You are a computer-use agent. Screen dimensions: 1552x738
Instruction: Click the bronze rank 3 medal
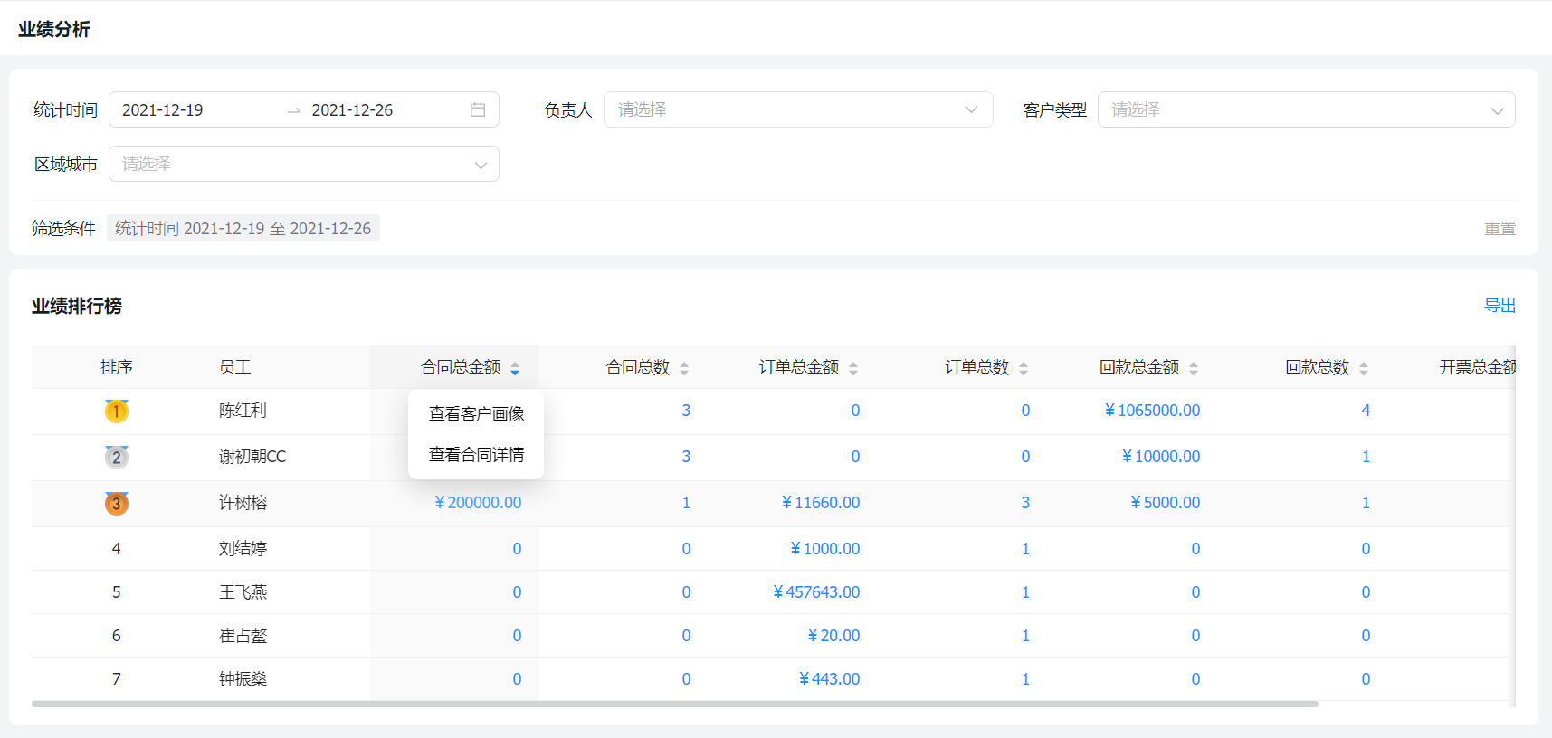click(x=116, y=503)
